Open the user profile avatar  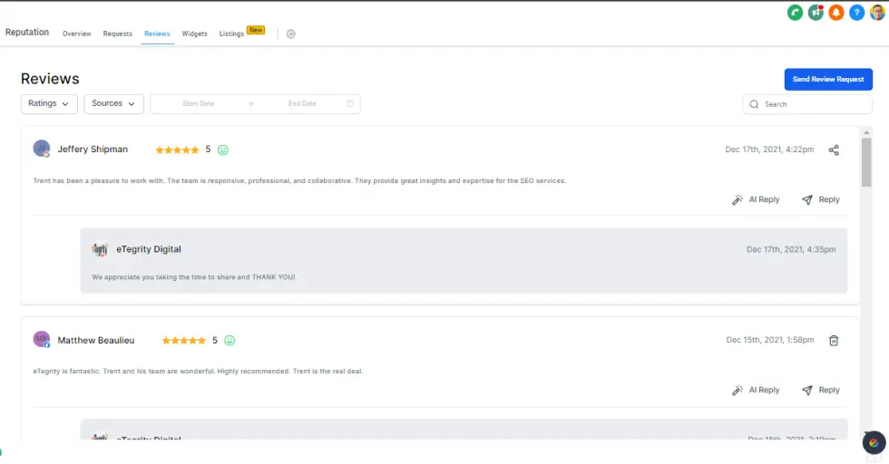tap(877, 13)
